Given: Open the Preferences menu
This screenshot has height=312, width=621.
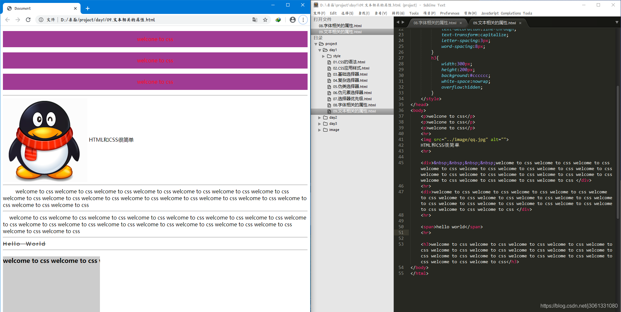Looking at the screenshot, I should click(450, 13).
